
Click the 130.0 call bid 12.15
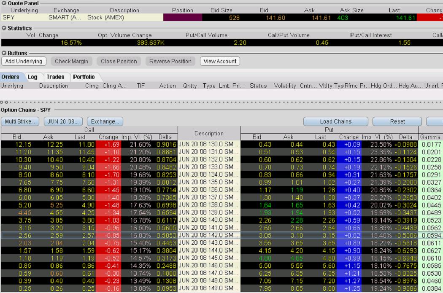point(23,145)
